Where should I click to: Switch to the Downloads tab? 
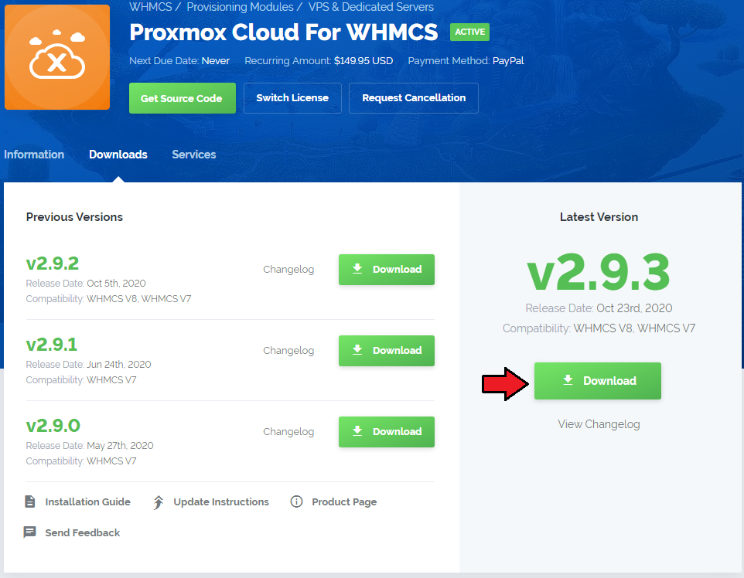[118, 155]
